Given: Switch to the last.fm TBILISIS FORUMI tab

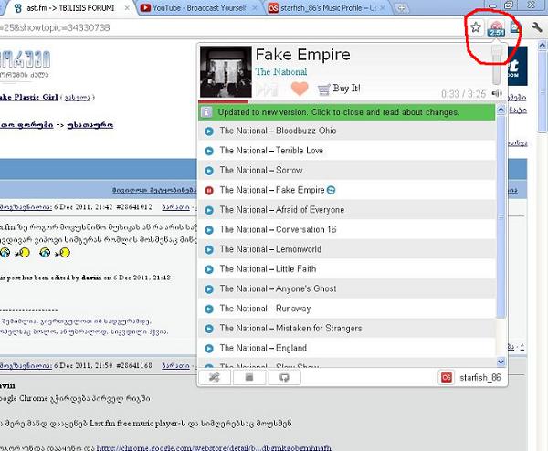Looking at the screenshot, I should click(x=68, y=8).
